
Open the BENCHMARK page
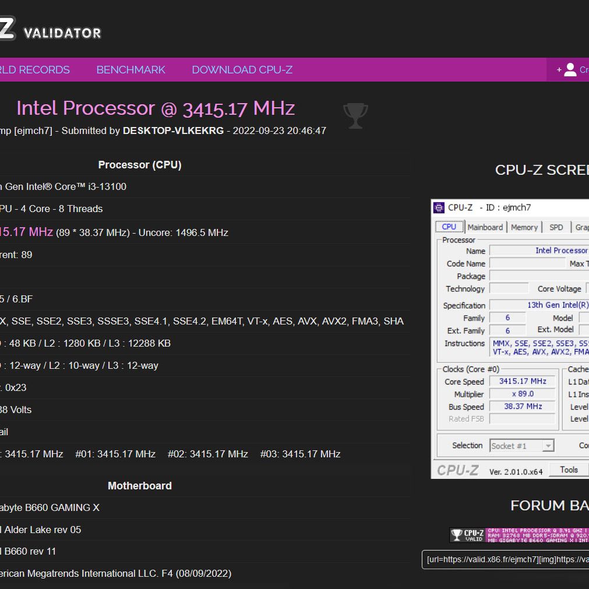click(131, 70)
